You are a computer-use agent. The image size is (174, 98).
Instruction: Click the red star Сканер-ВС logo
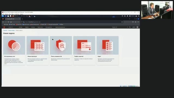tap(4, 27)
